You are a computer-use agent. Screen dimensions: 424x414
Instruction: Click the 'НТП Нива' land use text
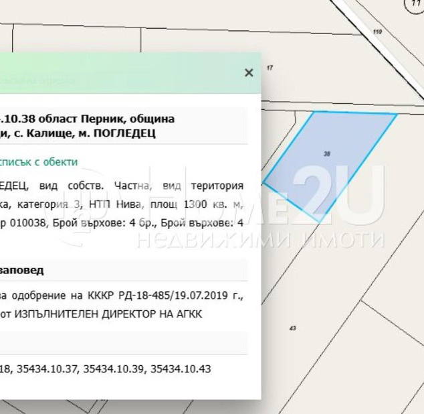pyautogui.click(x=115, y=204)
